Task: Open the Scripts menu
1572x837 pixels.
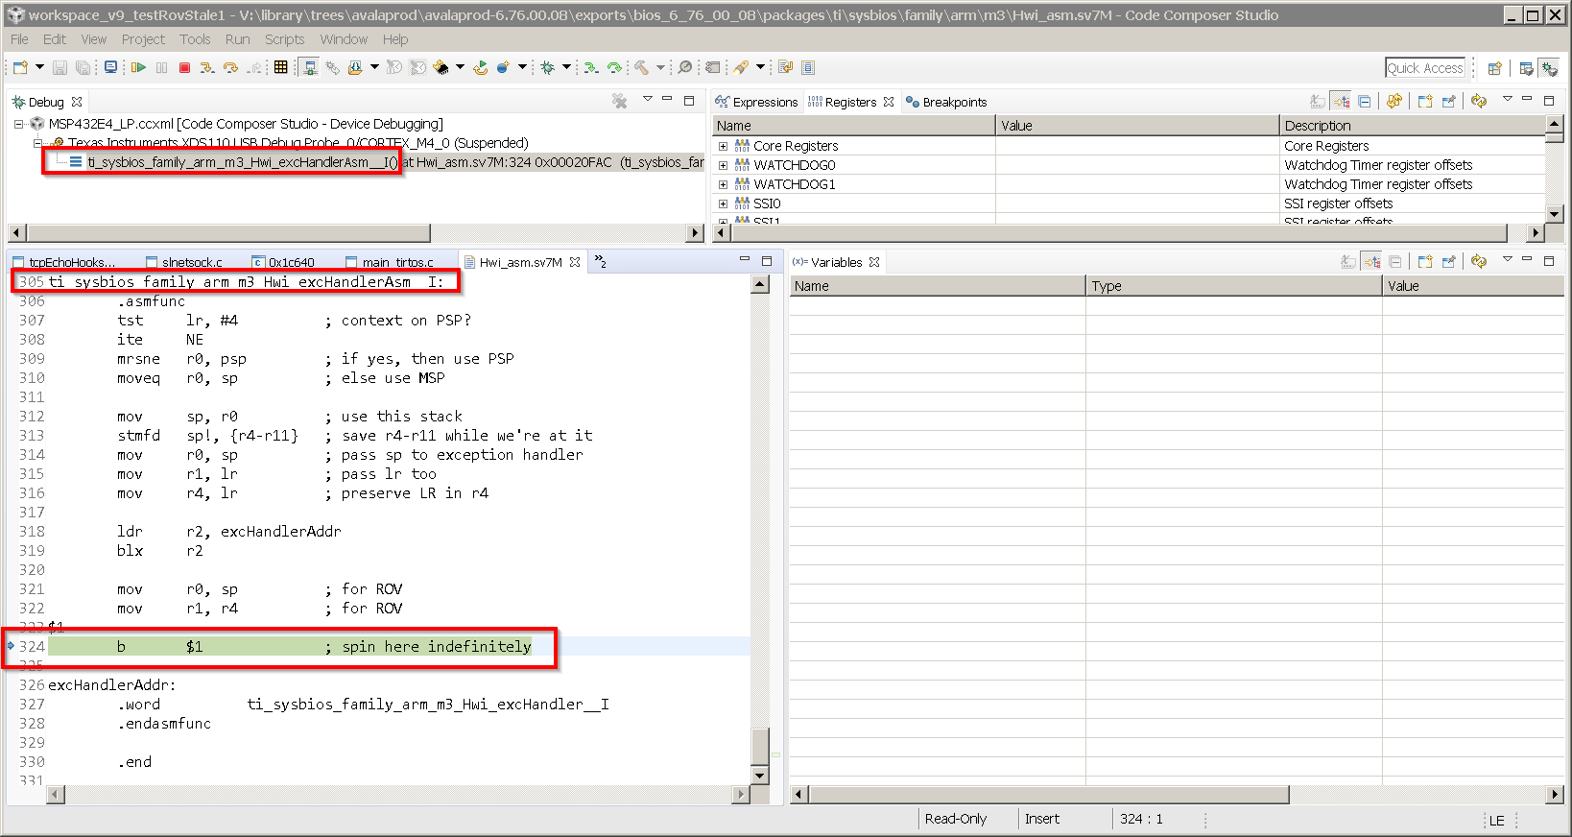Action: [x=284, y=39]
